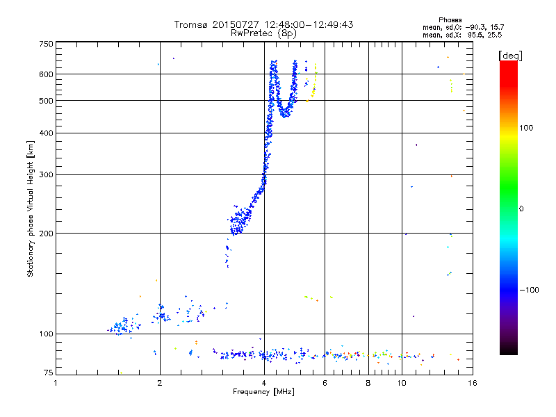Click the 'Frequency [MHz]' axis label
Image resolution: width=556 pixels, height=417 pixels.
click(x=263, y=392)
